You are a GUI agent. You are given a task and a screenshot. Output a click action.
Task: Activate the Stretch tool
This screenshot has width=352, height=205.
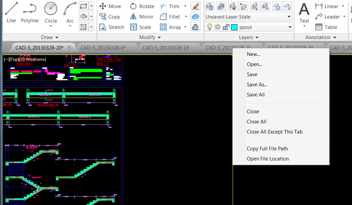tap(112, 27)
